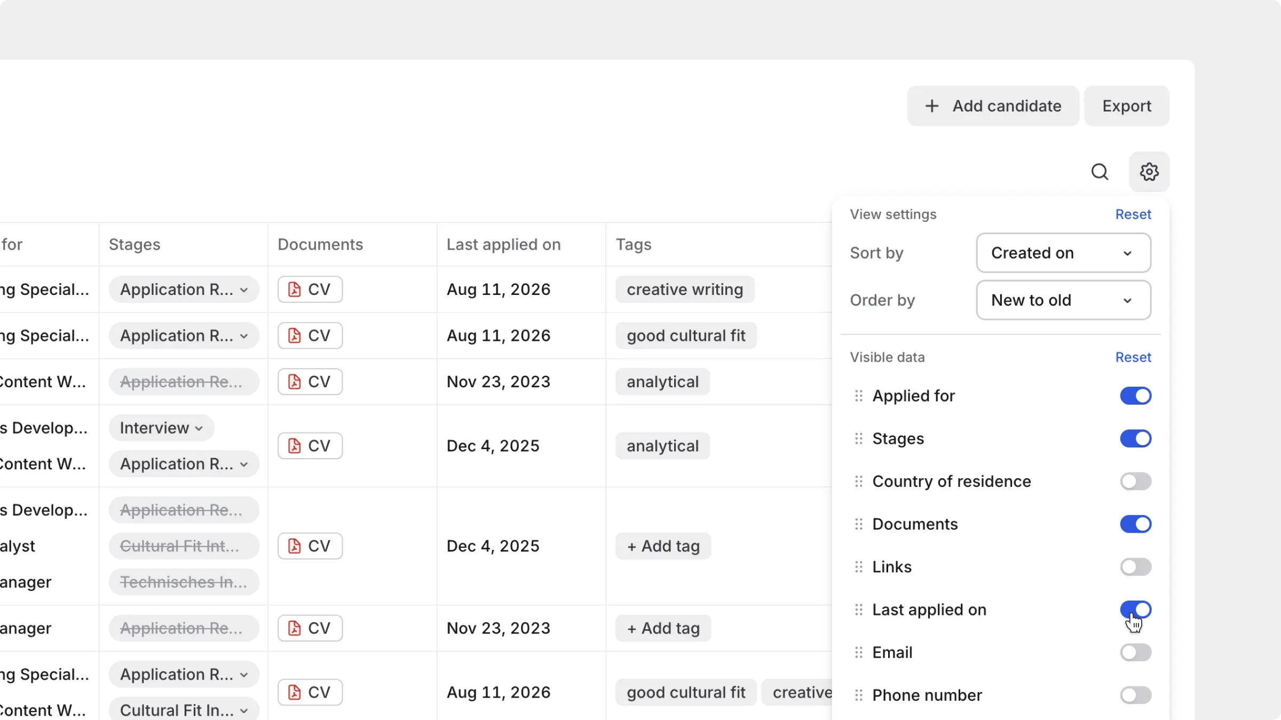Click the struck-through Cultural Fit Int... stage

184,546
